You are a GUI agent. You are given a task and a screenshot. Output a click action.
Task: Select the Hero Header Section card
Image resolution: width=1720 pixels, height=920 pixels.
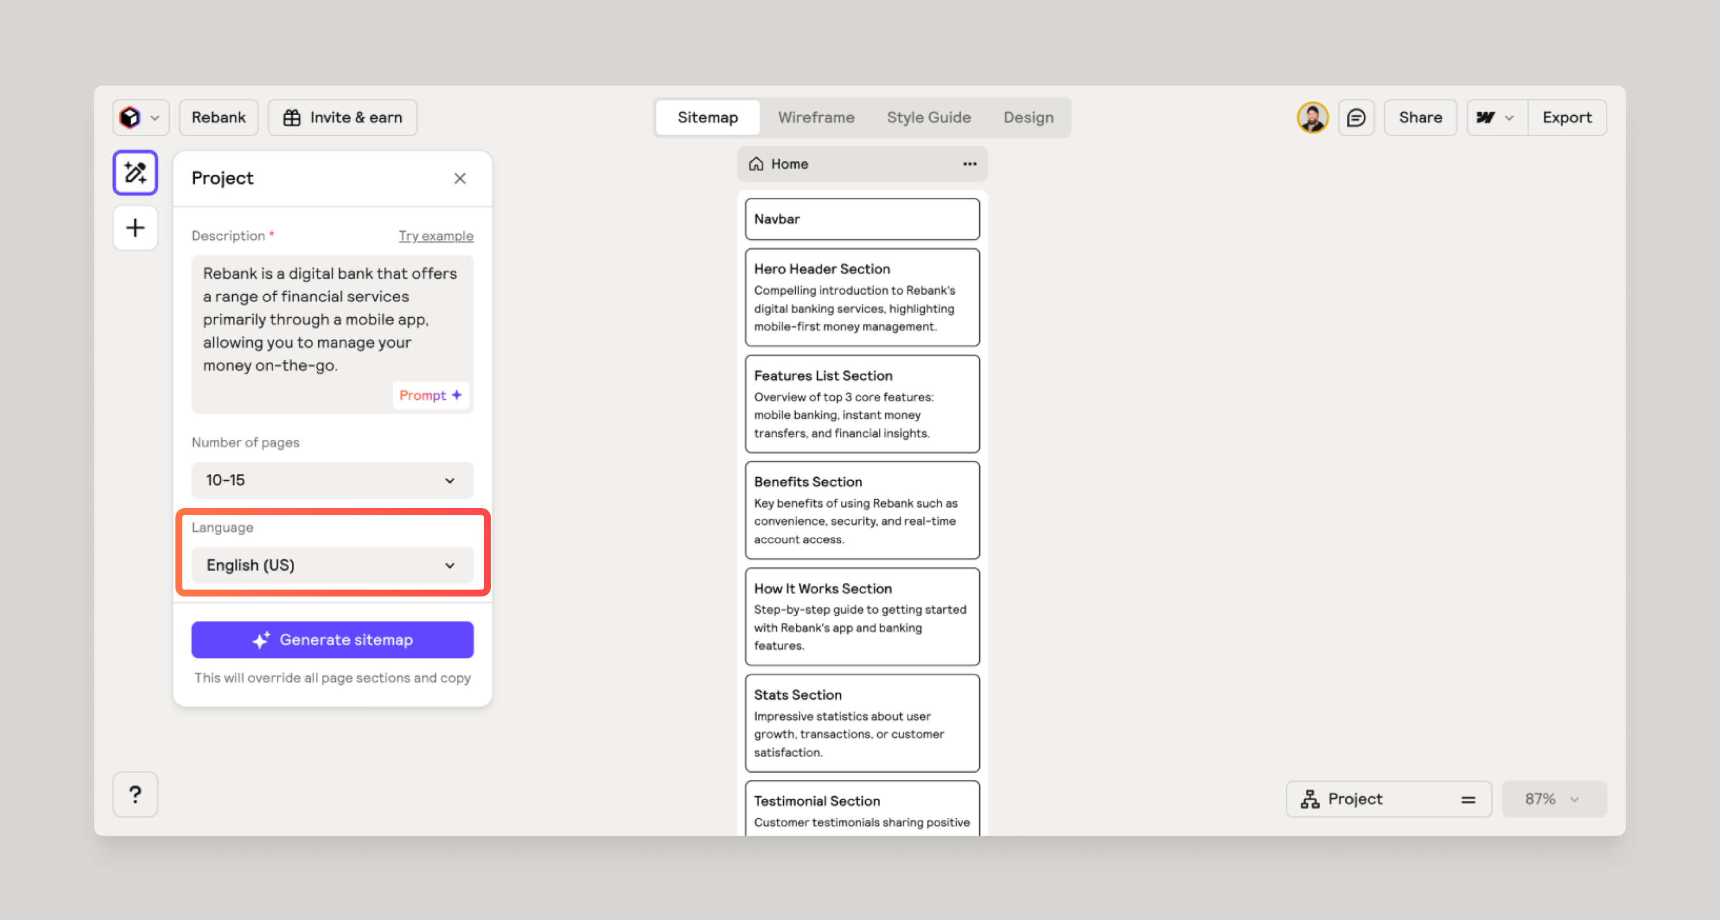[861, 297]
